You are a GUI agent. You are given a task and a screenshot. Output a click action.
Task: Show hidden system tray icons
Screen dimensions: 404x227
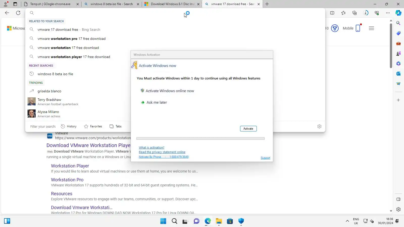pos(347,221)
